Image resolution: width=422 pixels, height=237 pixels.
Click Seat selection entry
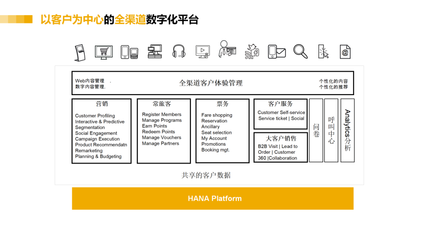click(216, 132)
